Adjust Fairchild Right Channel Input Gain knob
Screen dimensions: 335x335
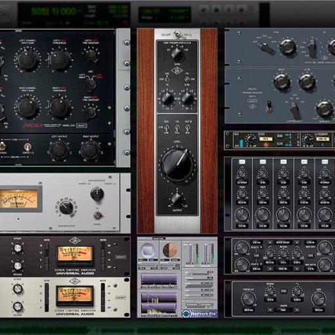(28, 107)
